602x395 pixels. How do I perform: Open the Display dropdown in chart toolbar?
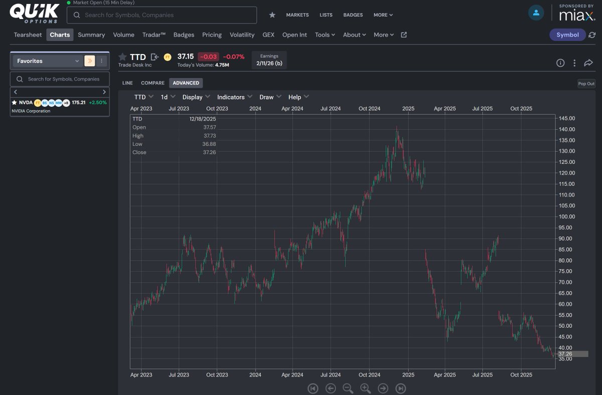196,97
